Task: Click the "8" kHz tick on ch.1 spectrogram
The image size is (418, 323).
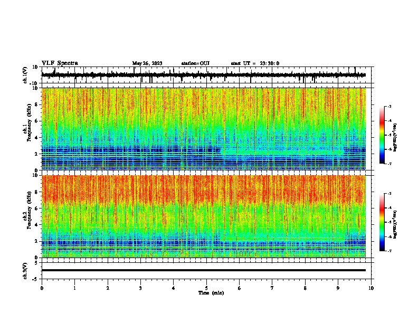Action: point(37,104)
